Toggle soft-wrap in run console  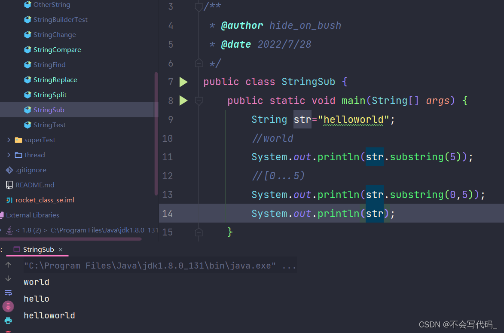pos(8,293)
